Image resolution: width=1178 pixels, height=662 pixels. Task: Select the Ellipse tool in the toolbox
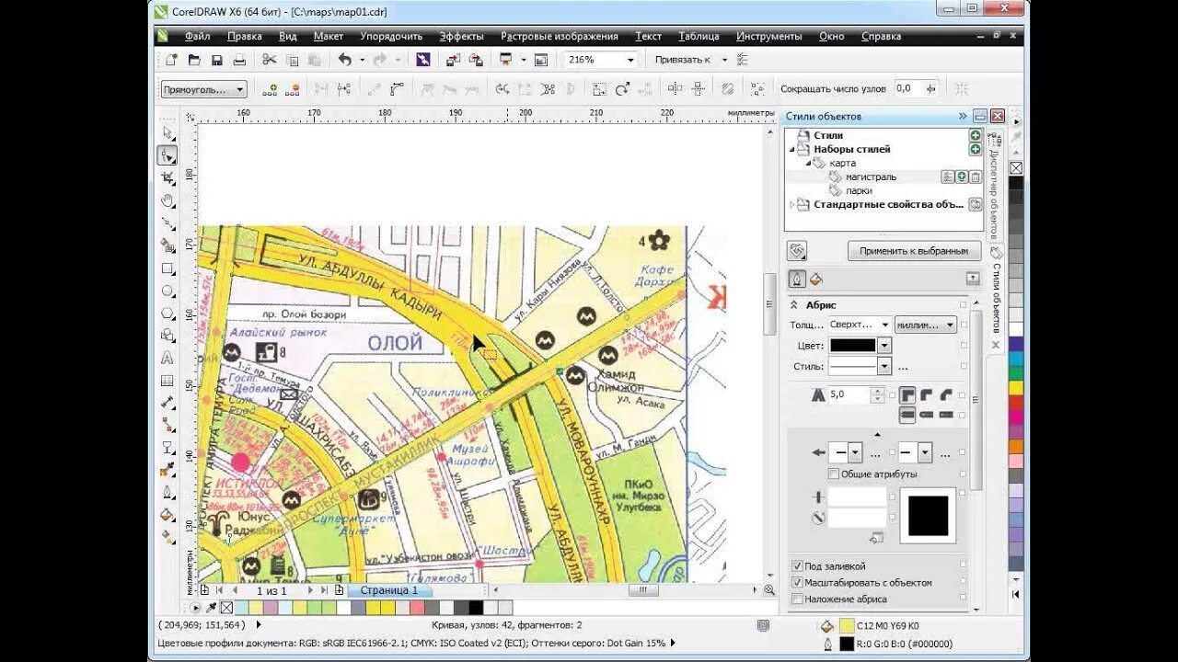[x=167, y=291]
